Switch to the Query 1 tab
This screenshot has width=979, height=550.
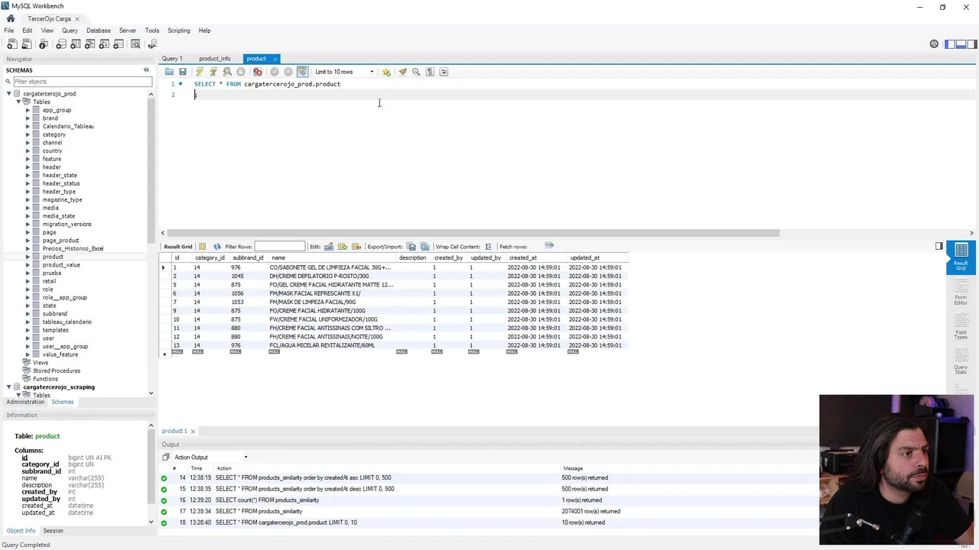tap(172, 59)
